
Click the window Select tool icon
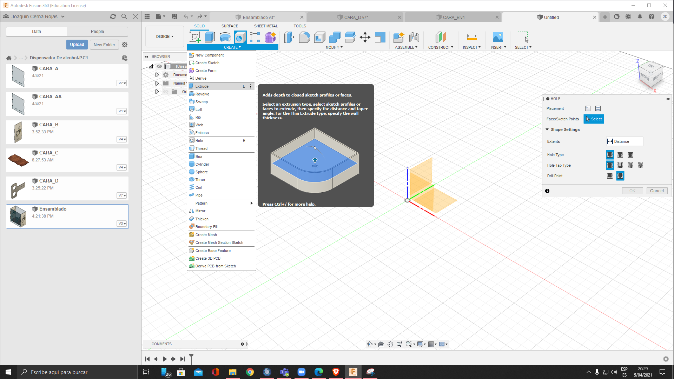(523, 37)
